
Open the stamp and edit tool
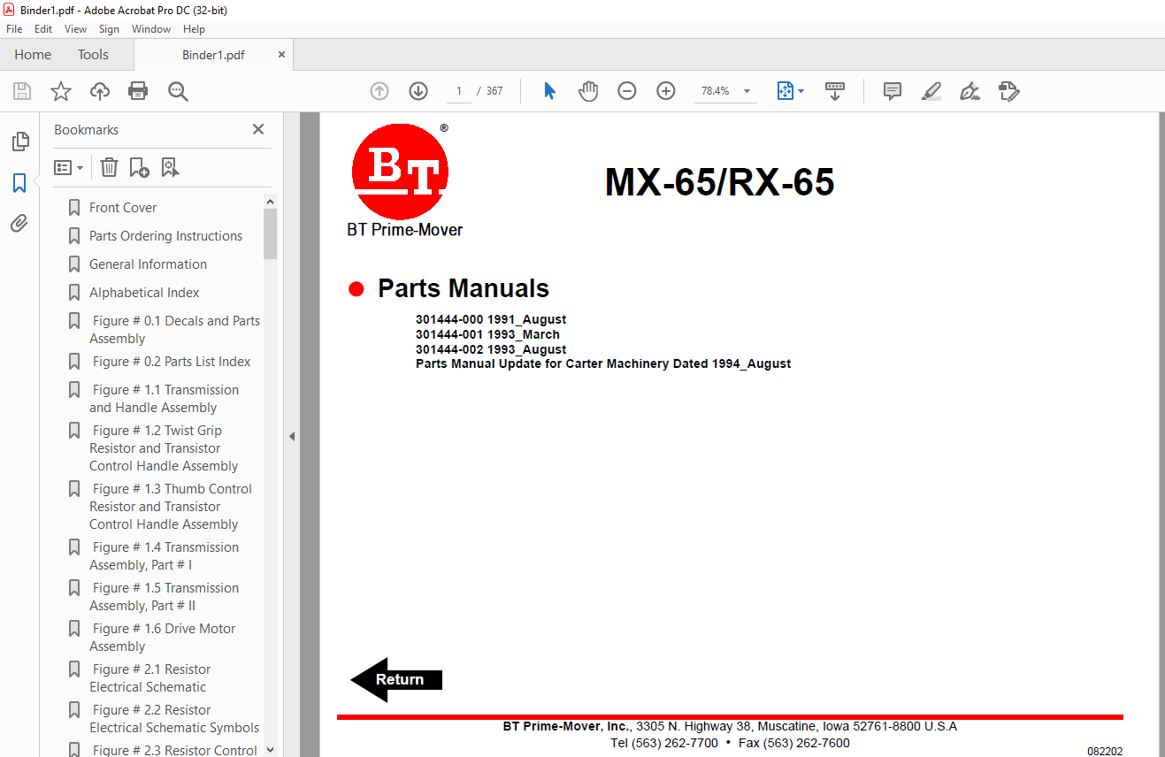coord(1008,91)
